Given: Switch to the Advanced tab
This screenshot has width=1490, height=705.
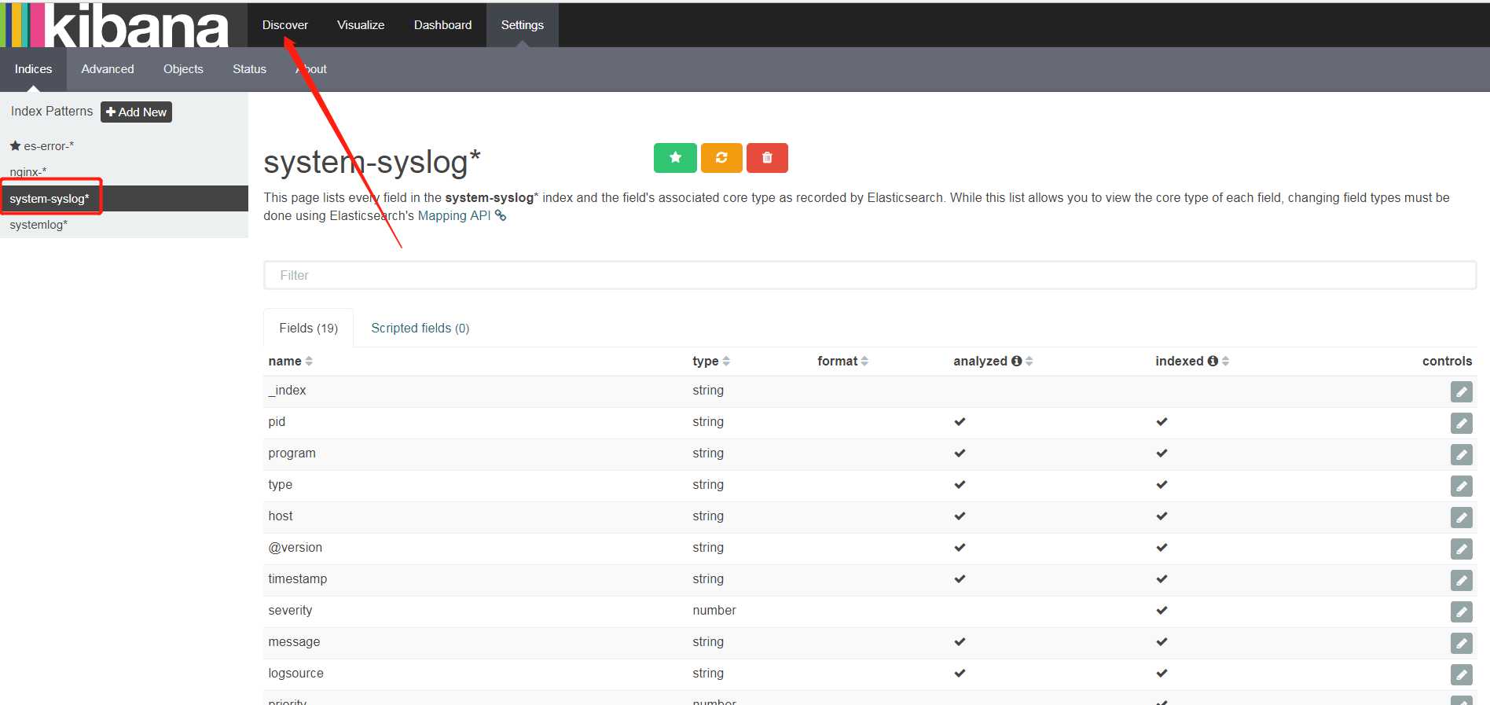Looking at the screenshot, I should 108,69.
